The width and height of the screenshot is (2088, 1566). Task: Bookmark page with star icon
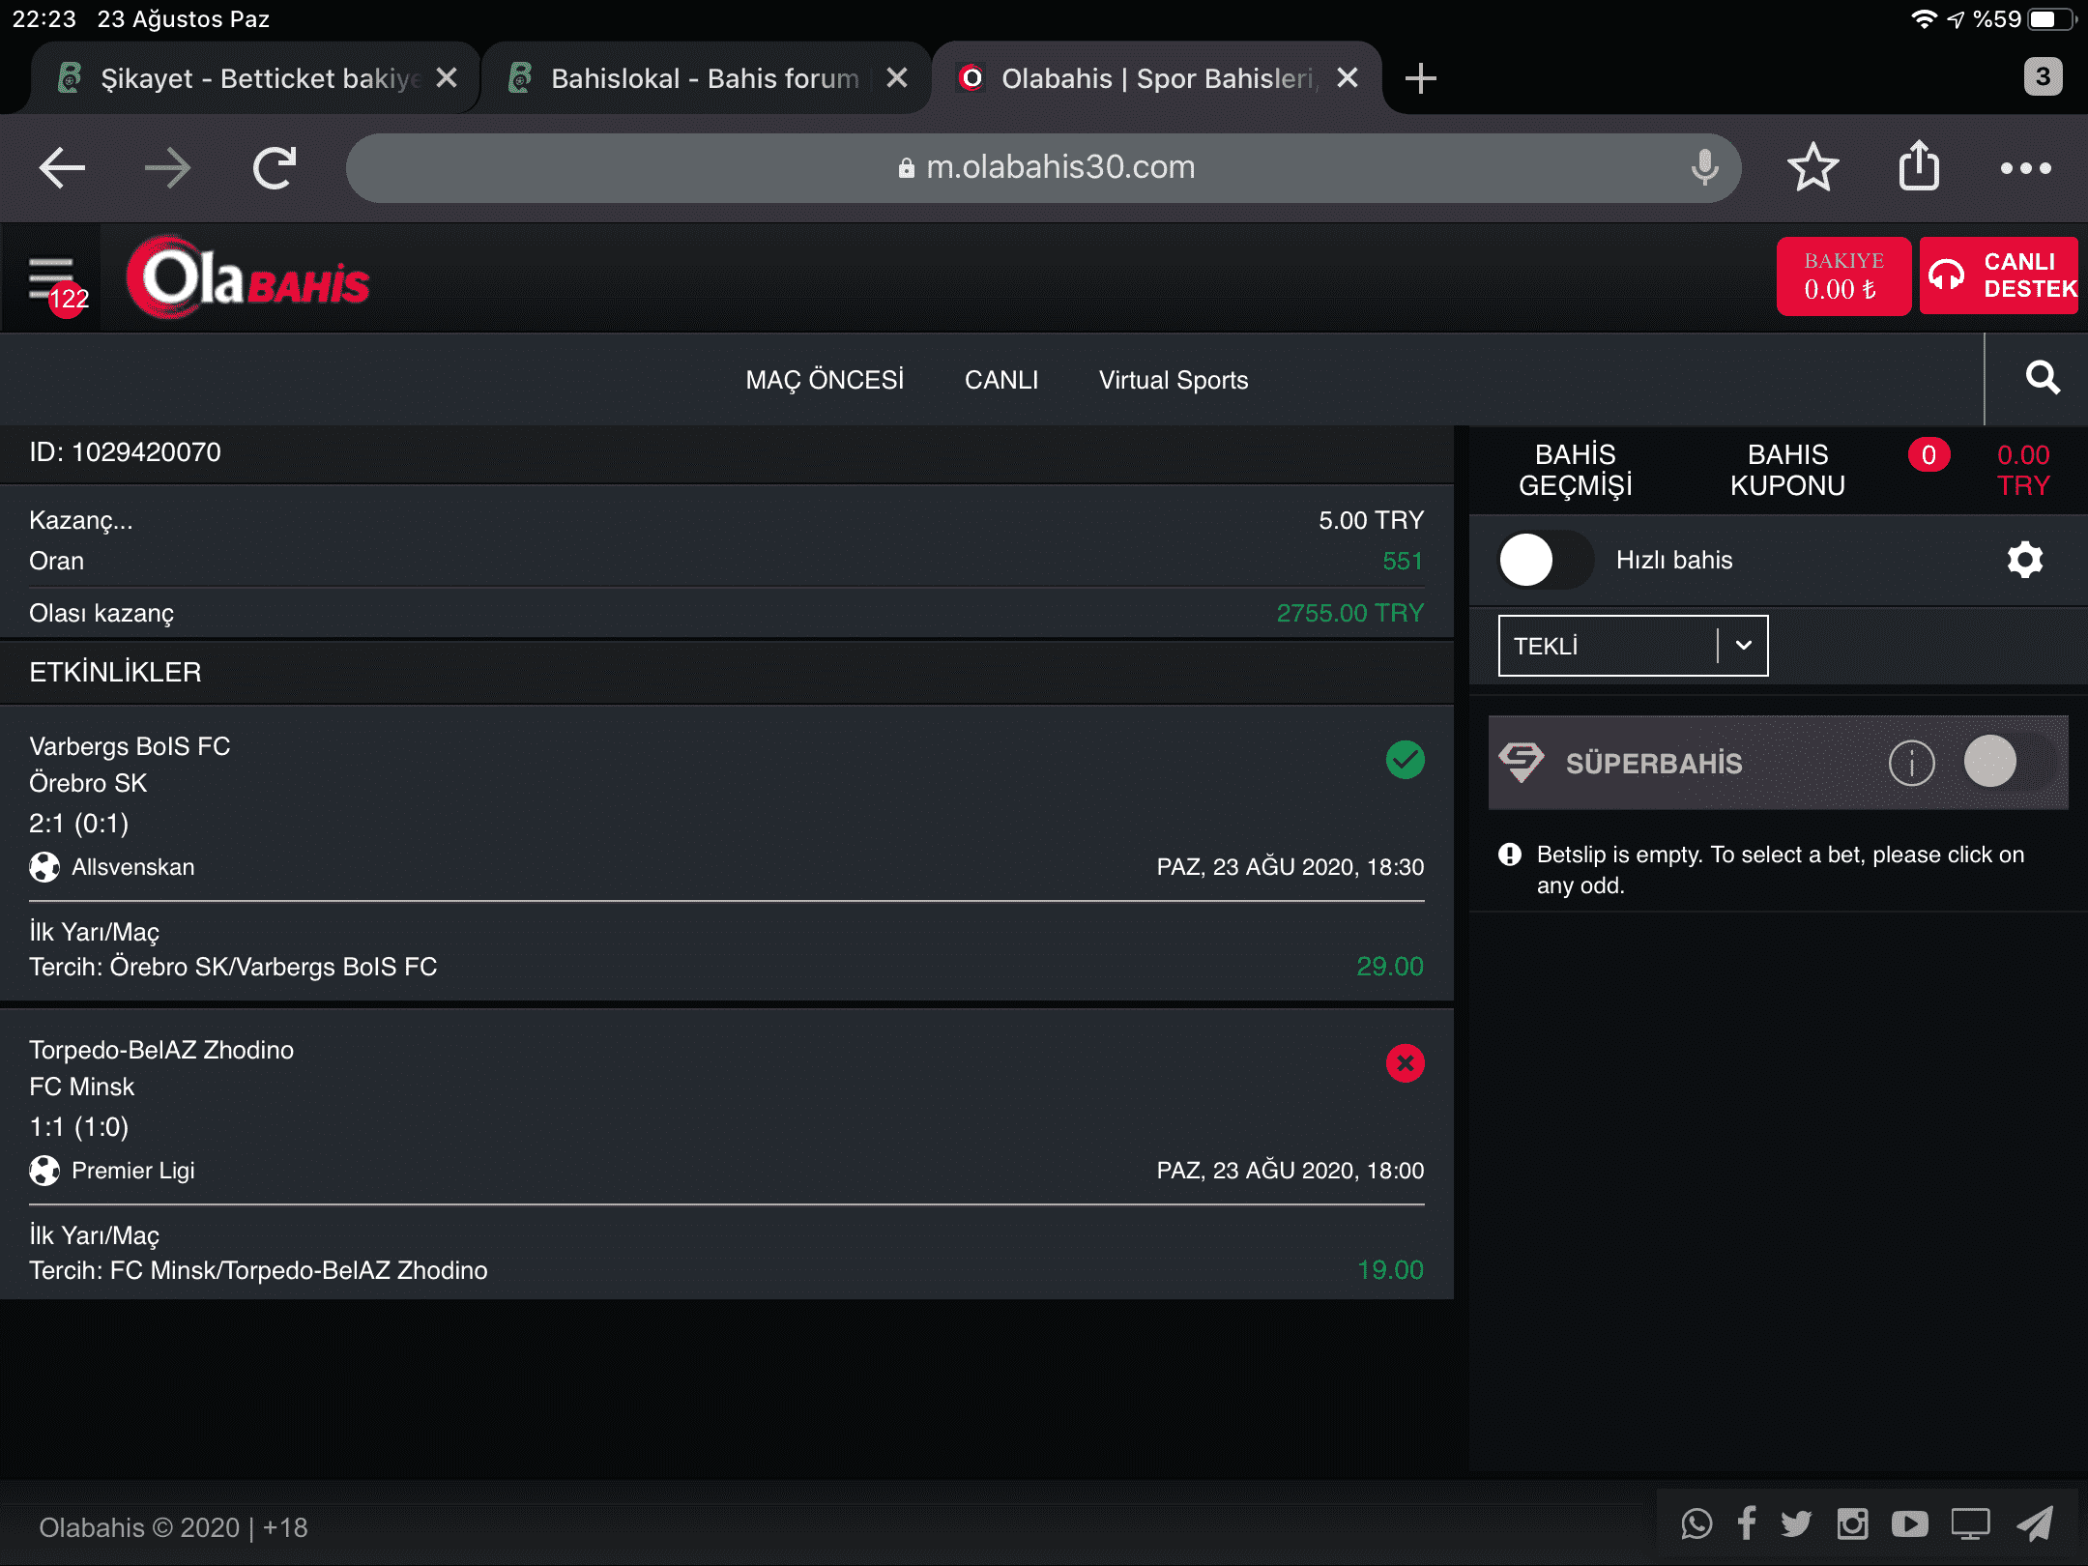1812,168
